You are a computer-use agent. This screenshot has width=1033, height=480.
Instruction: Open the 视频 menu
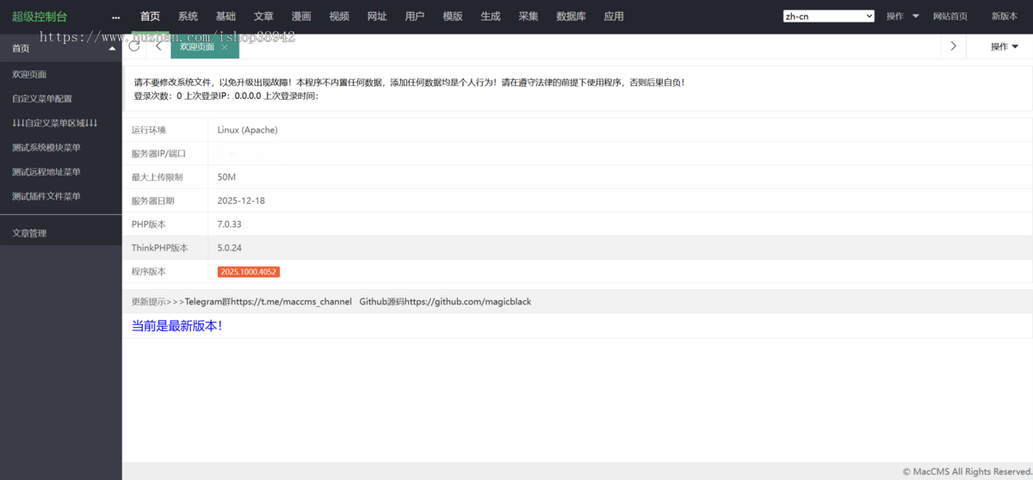pos(339,16)
